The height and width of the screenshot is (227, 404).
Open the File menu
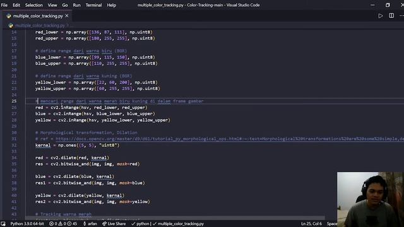pyautogui.click(x=4, y=5)
